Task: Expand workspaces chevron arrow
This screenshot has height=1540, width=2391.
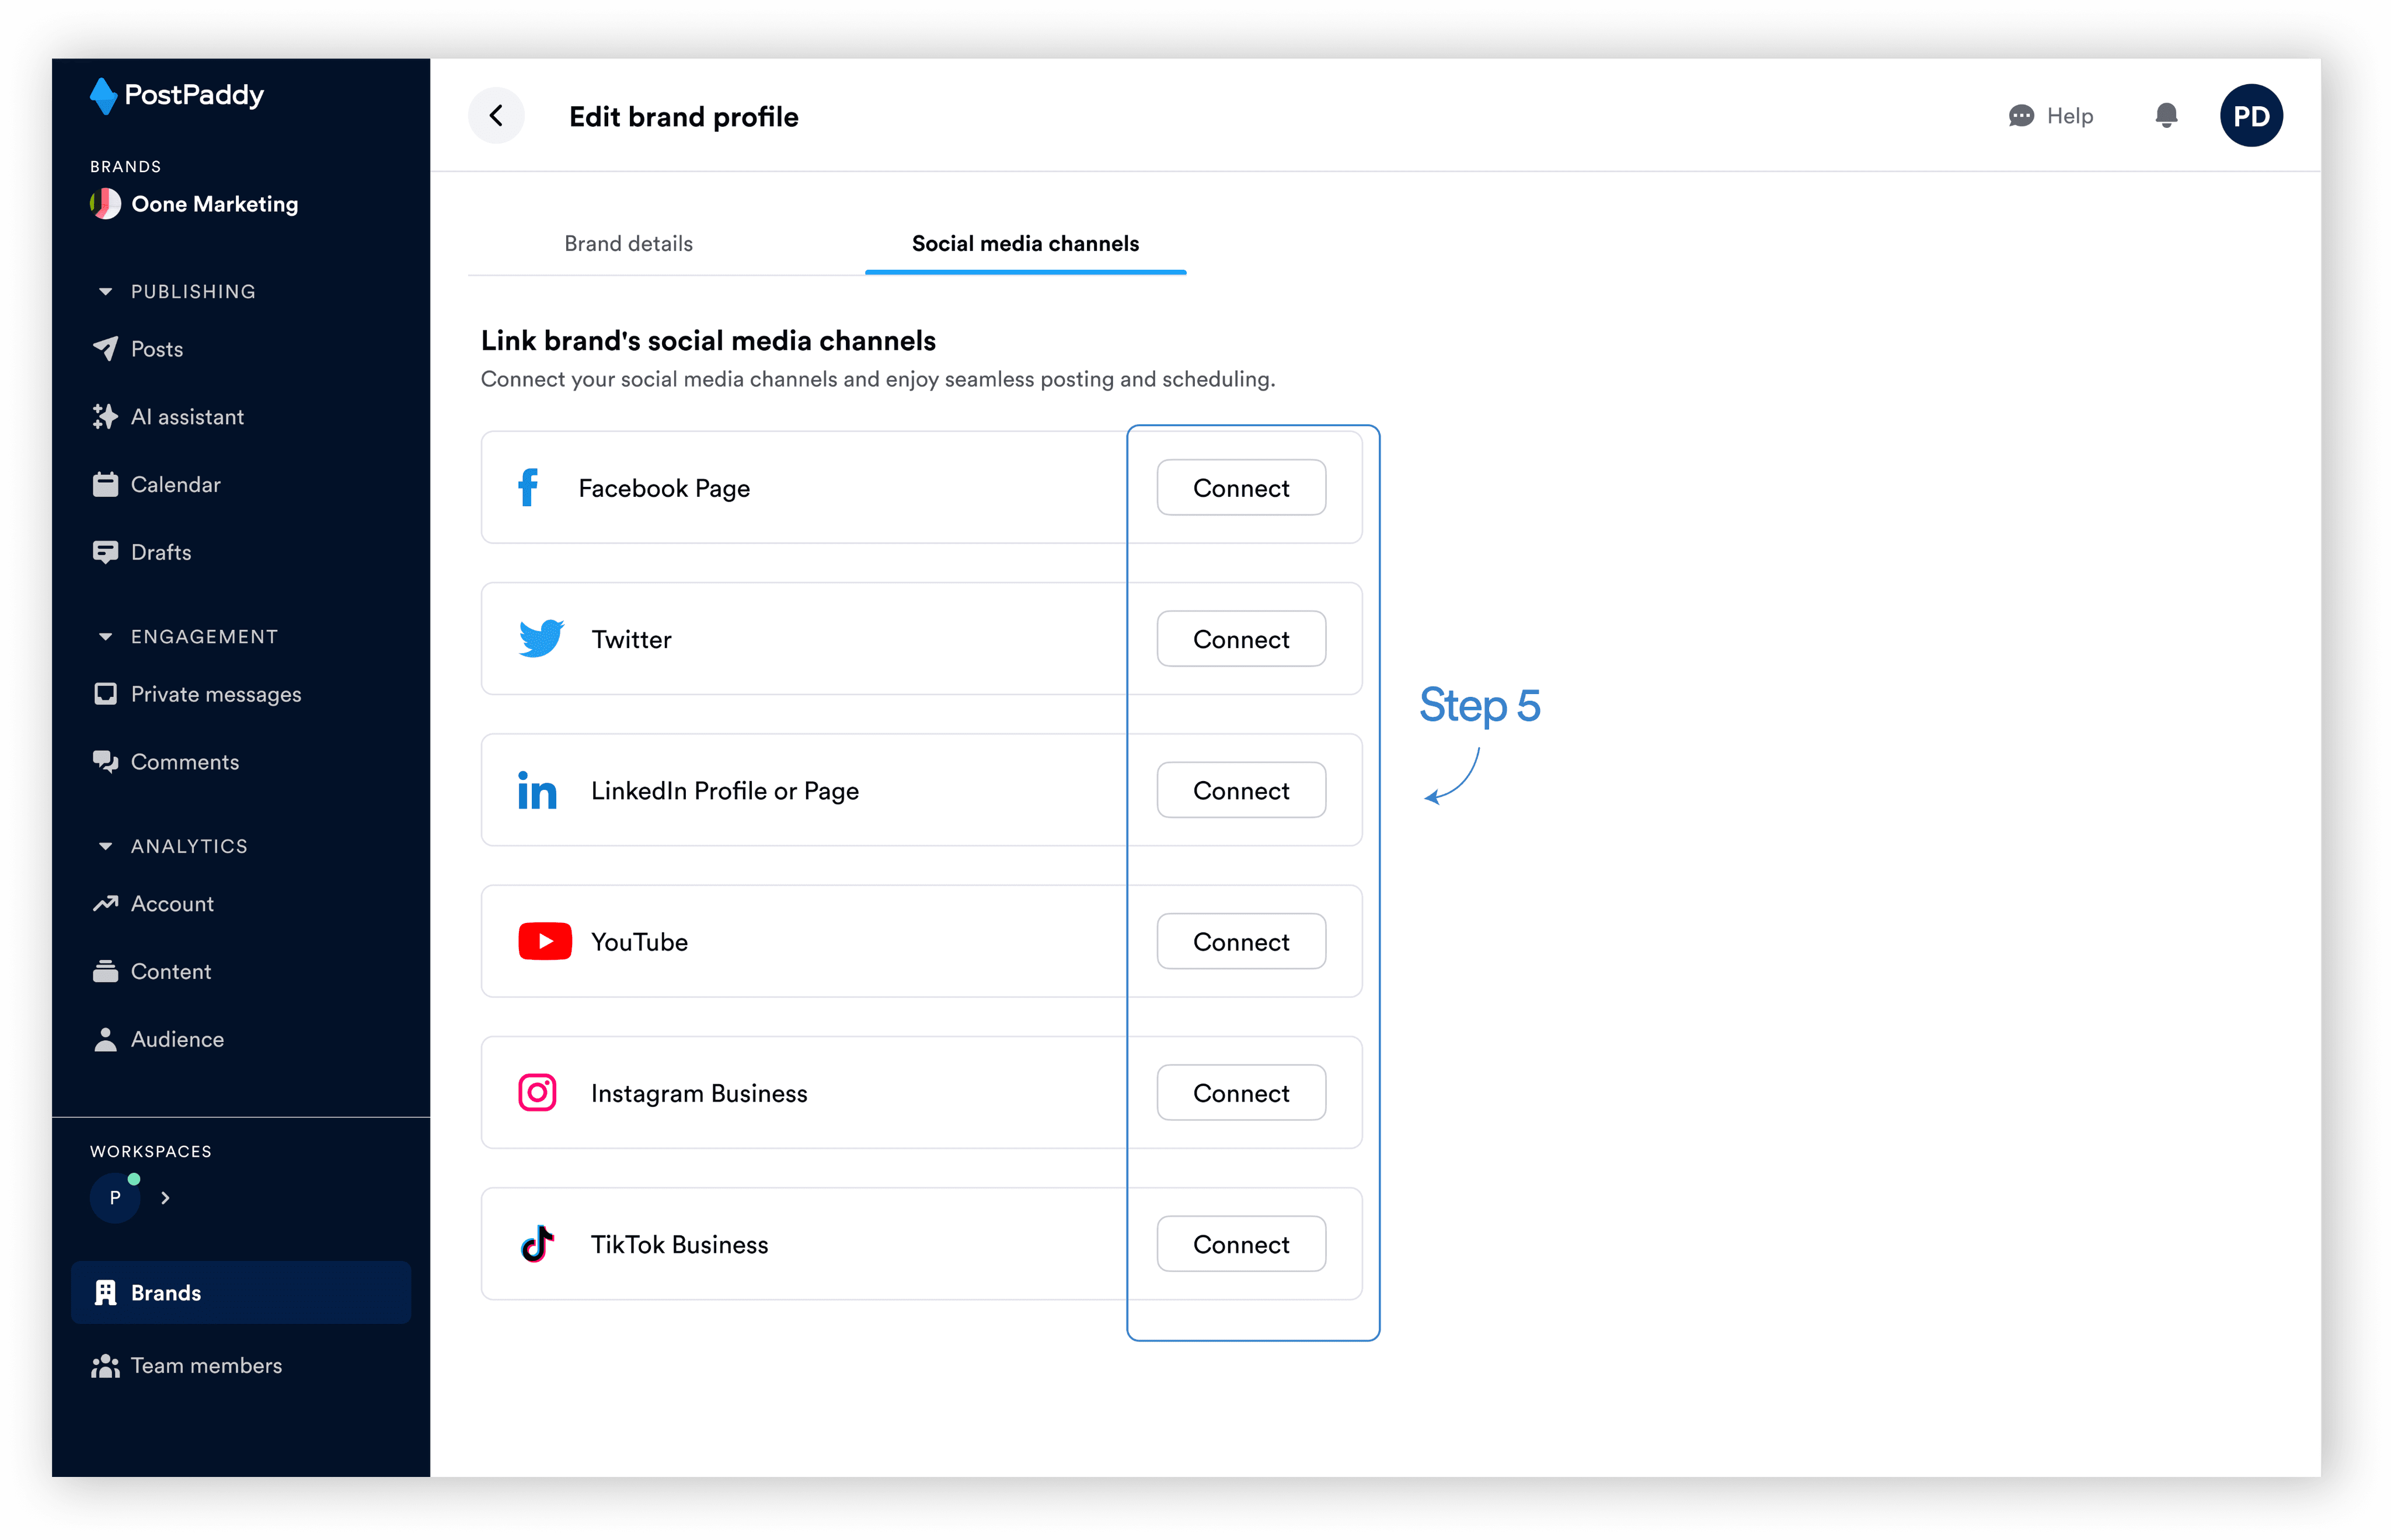Action: tap(165, 1198)
